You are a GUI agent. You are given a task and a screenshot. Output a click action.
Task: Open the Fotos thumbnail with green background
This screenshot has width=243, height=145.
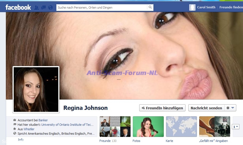coord(148,127)
